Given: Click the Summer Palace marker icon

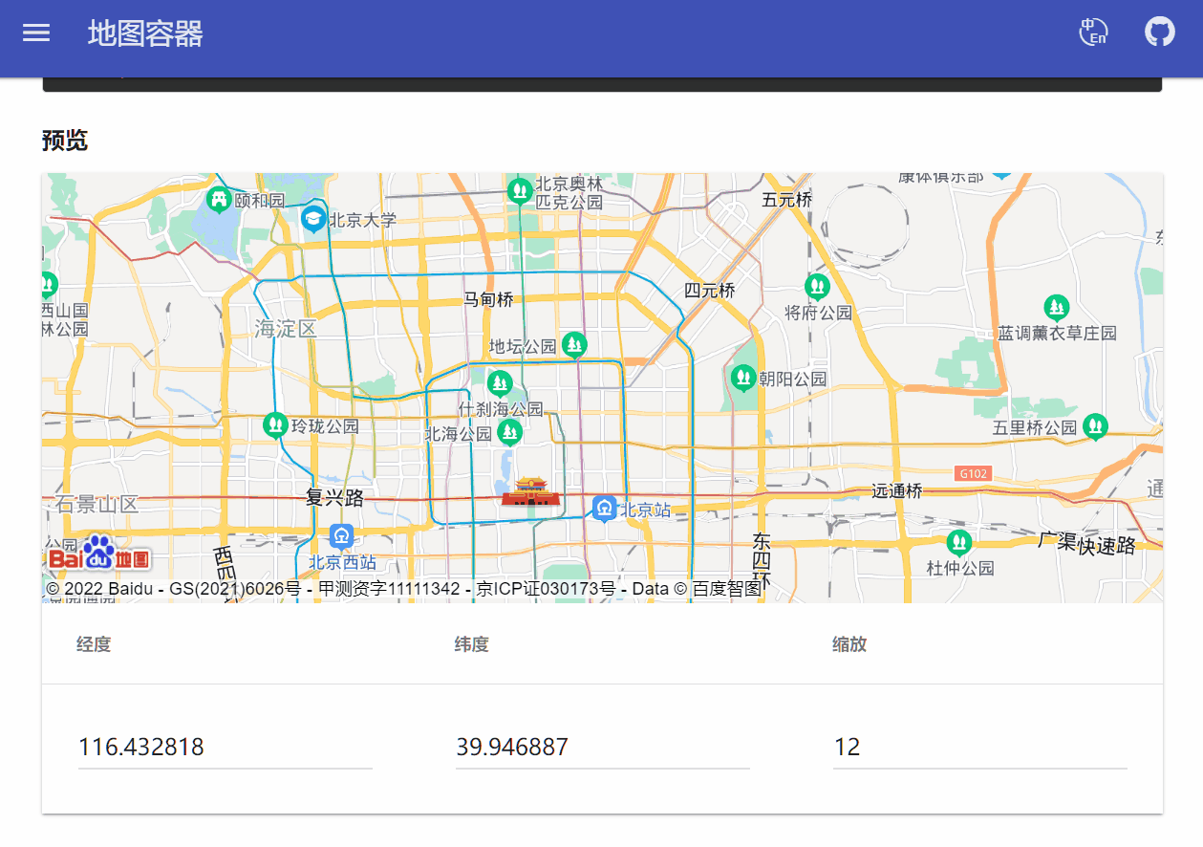Looking at the screenshot, I should coord(219,199).
